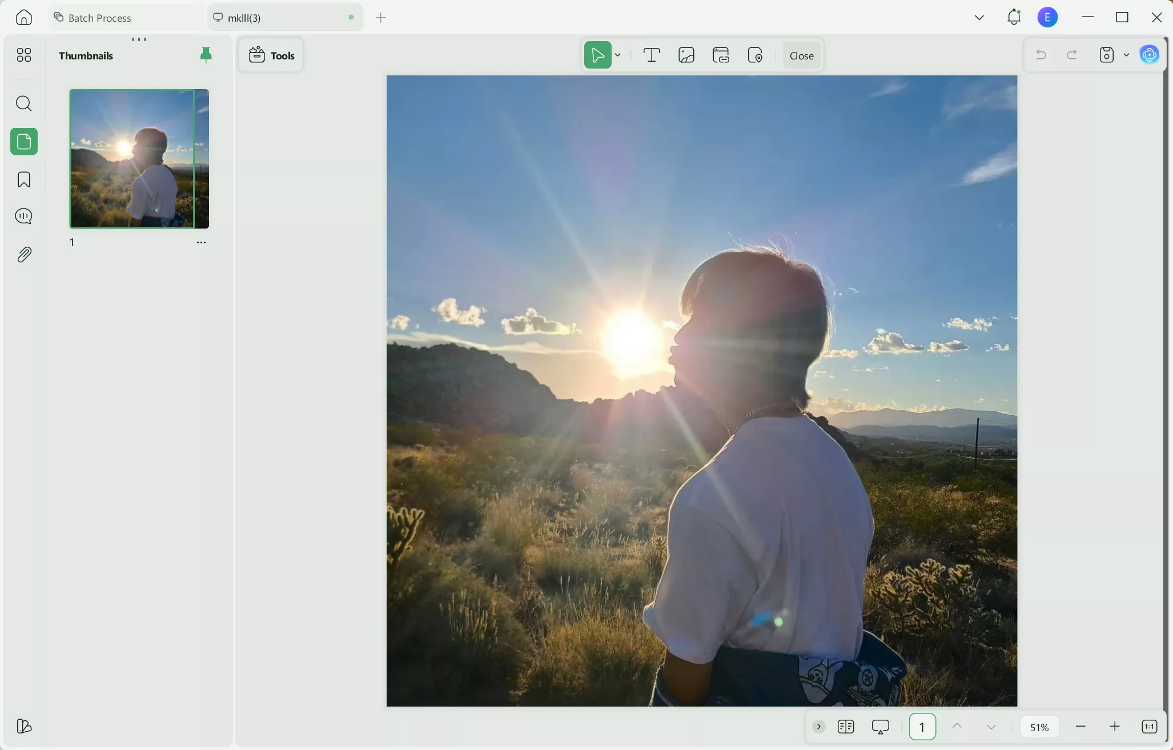This screenshot has width=1173, height=750.
Task: Open the Image insertion tool
Action: 686,55
